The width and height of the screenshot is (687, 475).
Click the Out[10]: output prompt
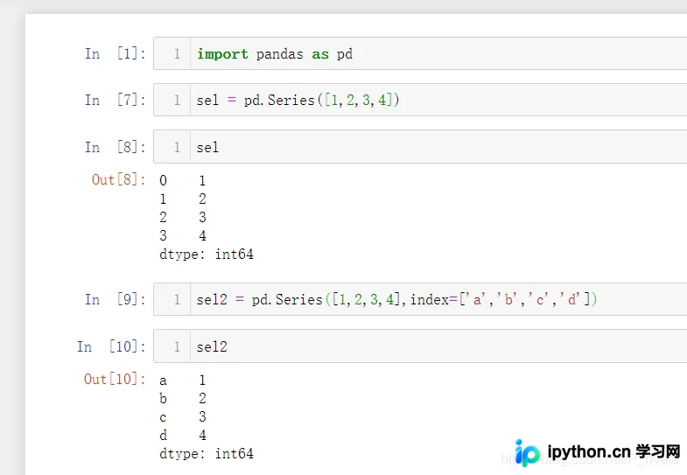[x=115, y=379]
